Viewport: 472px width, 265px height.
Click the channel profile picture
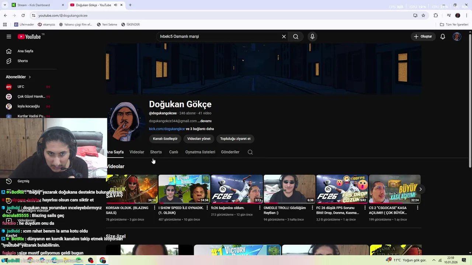(125, 121)
